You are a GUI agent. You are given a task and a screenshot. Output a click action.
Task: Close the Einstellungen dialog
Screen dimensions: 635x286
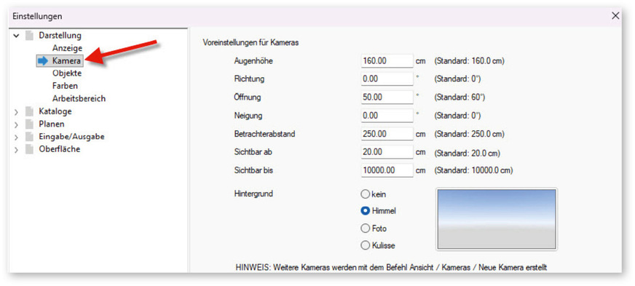[615, 16]
